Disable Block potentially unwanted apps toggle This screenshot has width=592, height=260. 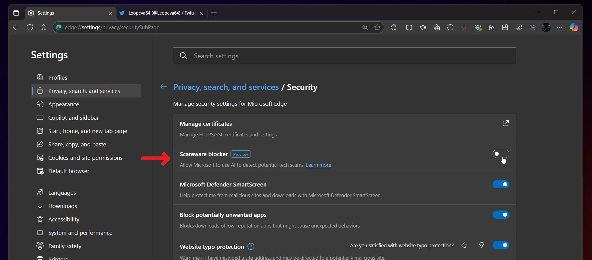click(x=500, y=215)
